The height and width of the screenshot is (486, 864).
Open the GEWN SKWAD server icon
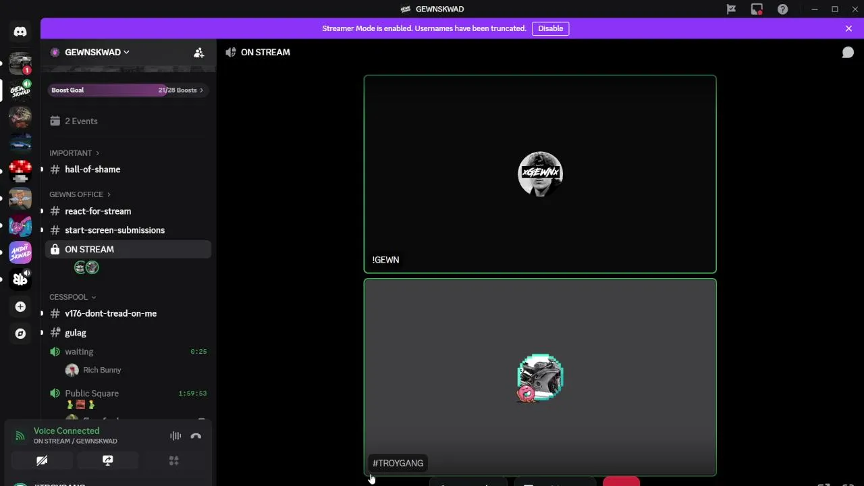[20, 90]
